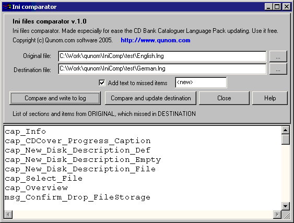Edit the Destination file path field
The height and width of the screenshot is (223, 294).
point(162,69)
